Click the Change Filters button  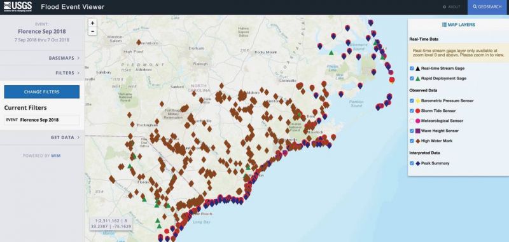click(x=42, y=91)
